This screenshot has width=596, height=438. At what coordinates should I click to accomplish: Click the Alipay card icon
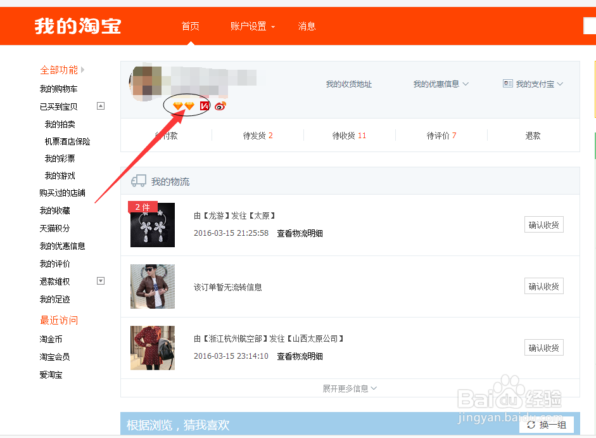tap(507, 84)
